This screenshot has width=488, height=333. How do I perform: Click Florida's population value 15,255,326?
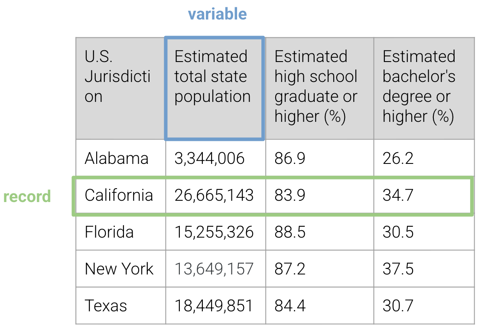point(214,232)
